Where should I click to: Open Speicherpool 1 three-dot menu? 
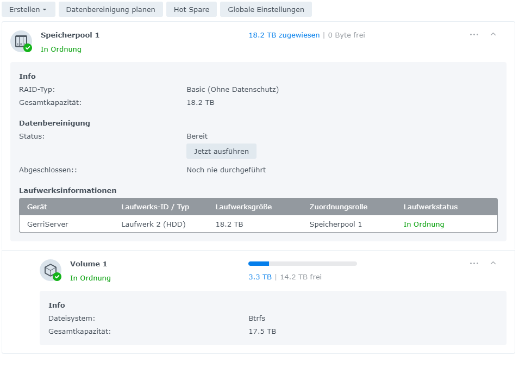(x=474, y=34)
